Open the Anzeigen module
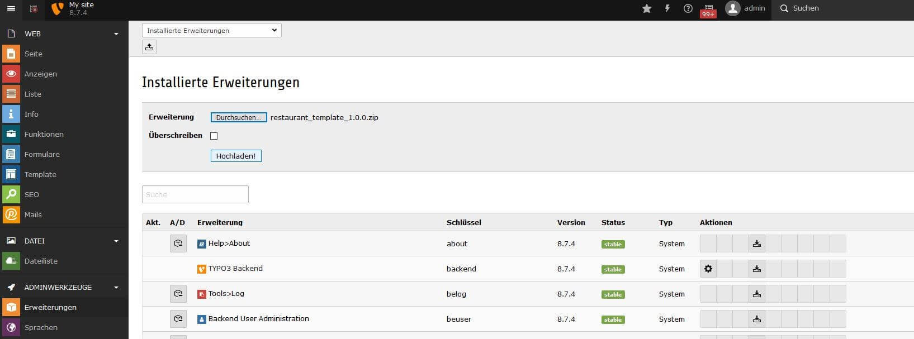The width and height of the screenshot is (914, 339). click(x=64, y=74)
